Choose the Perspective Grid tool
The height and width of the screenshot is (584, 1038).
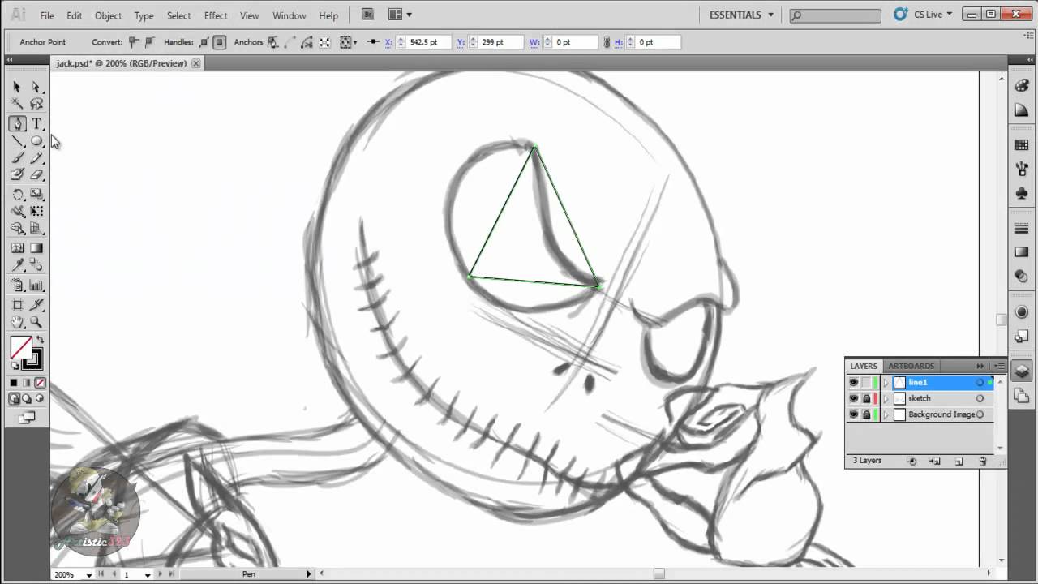point(36,229)
